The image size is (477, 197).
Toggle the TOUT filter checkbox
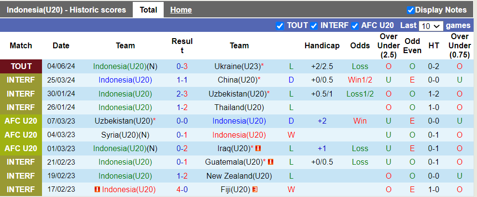point(280,26)
